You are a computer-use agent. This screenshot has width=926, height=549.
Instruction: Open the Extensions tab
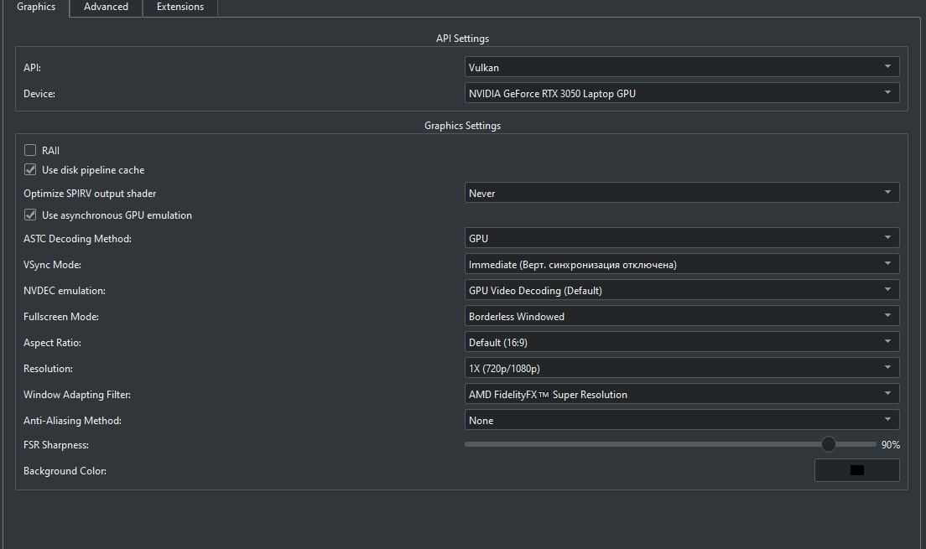pos(180,7)
